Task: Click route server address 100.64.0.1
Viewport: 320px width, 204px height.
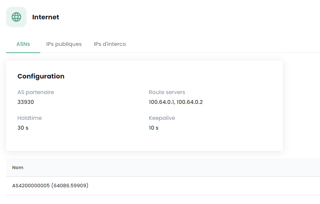Action: [162, 102]
